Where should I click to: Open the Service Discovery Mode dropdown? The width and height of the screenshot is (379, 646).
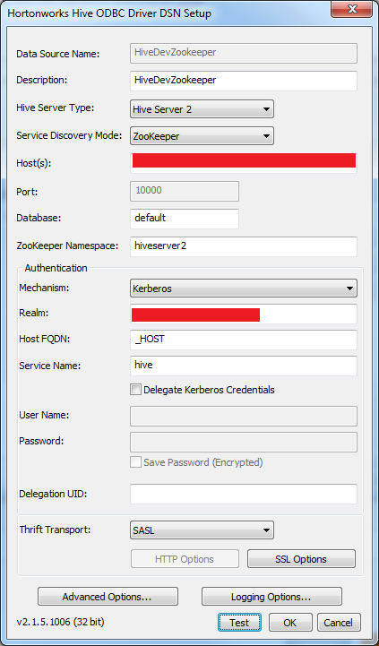point(202,136)
